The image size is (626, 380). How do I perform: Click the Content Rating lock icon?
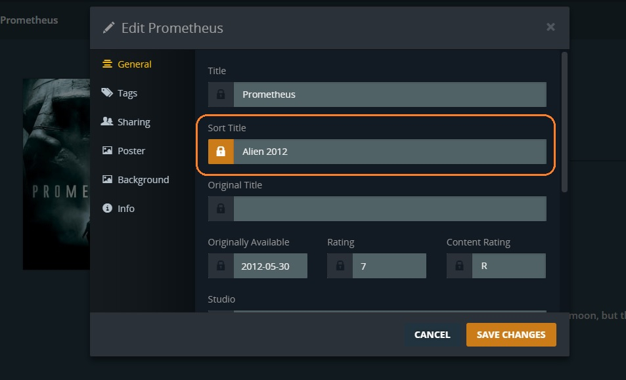tap(459, 266)
